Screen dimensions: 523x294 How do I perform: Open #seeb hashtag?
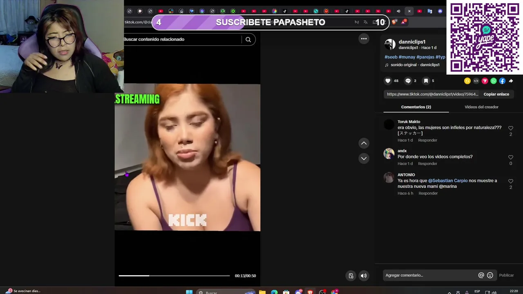pyautogui.click(x=391, y=57)
